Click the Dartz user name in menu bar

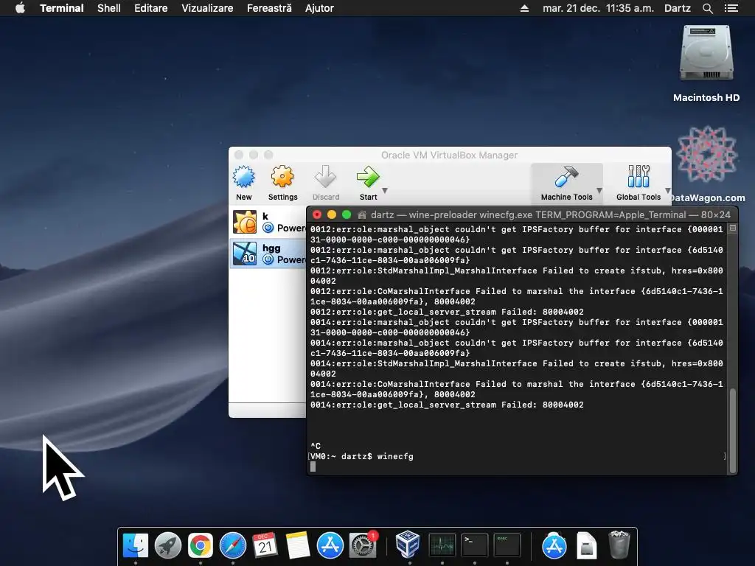(x=677, y=8)
